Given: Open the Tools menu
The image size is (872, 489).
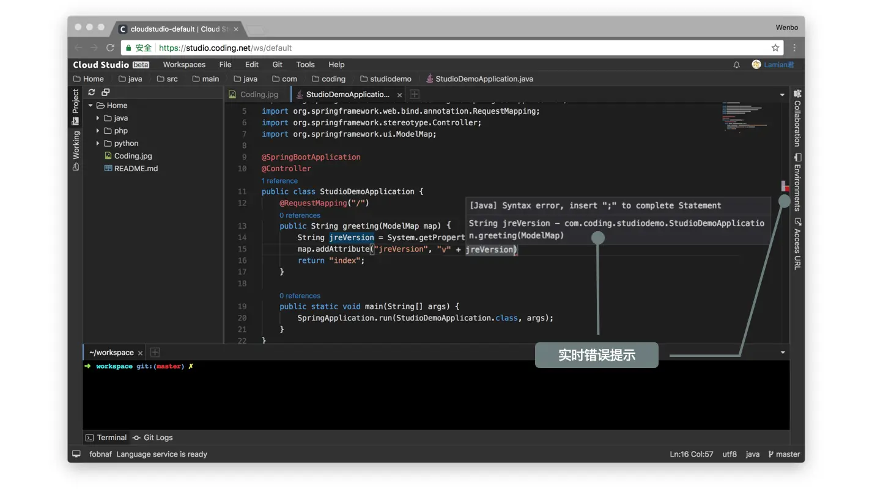Looking at the screenshot, I should click(x=305, y=65).
